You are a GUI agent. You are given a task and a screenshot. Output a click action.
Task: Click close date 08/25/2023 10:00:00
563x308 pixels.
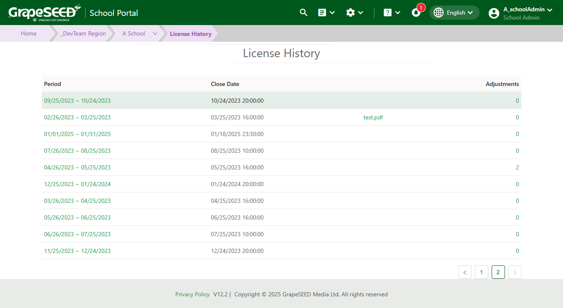pyautogui.click(x=237, y=151)
